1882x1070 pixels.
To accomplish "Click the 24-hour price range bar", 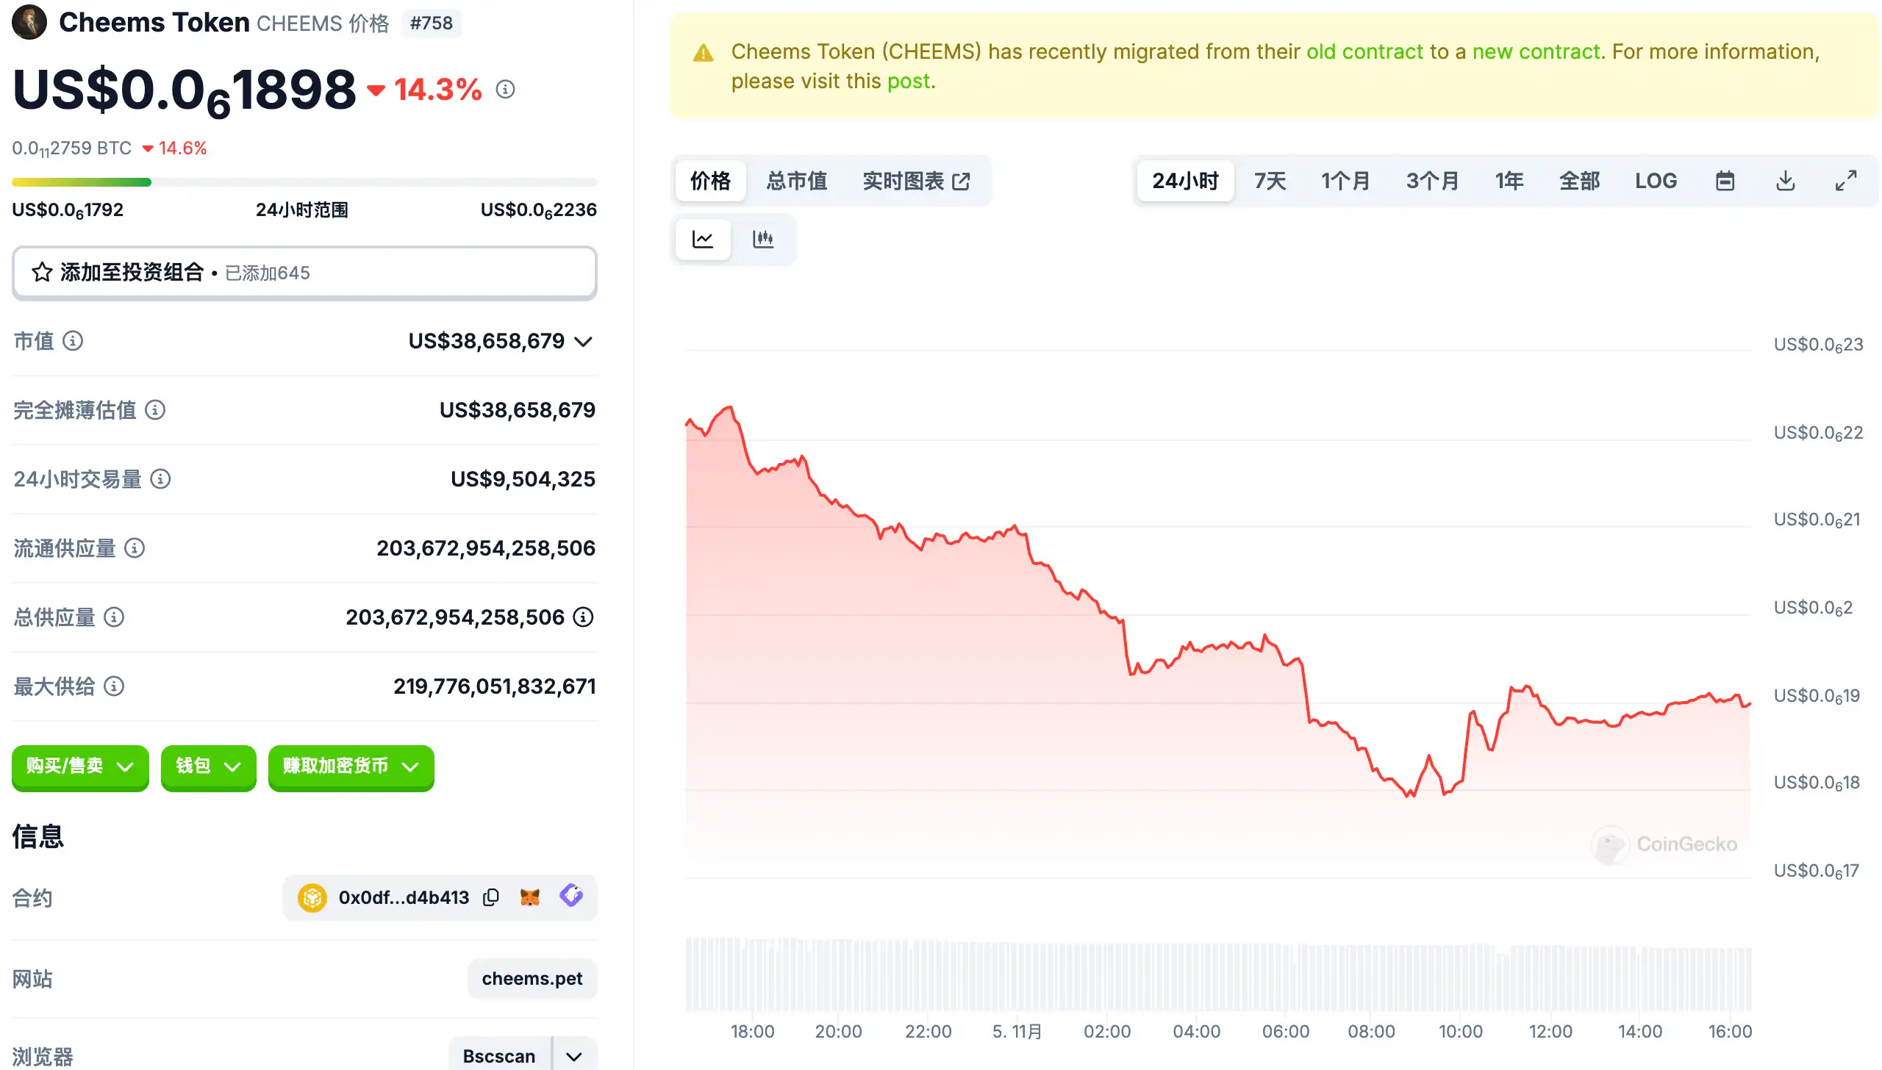I will 304,182.
